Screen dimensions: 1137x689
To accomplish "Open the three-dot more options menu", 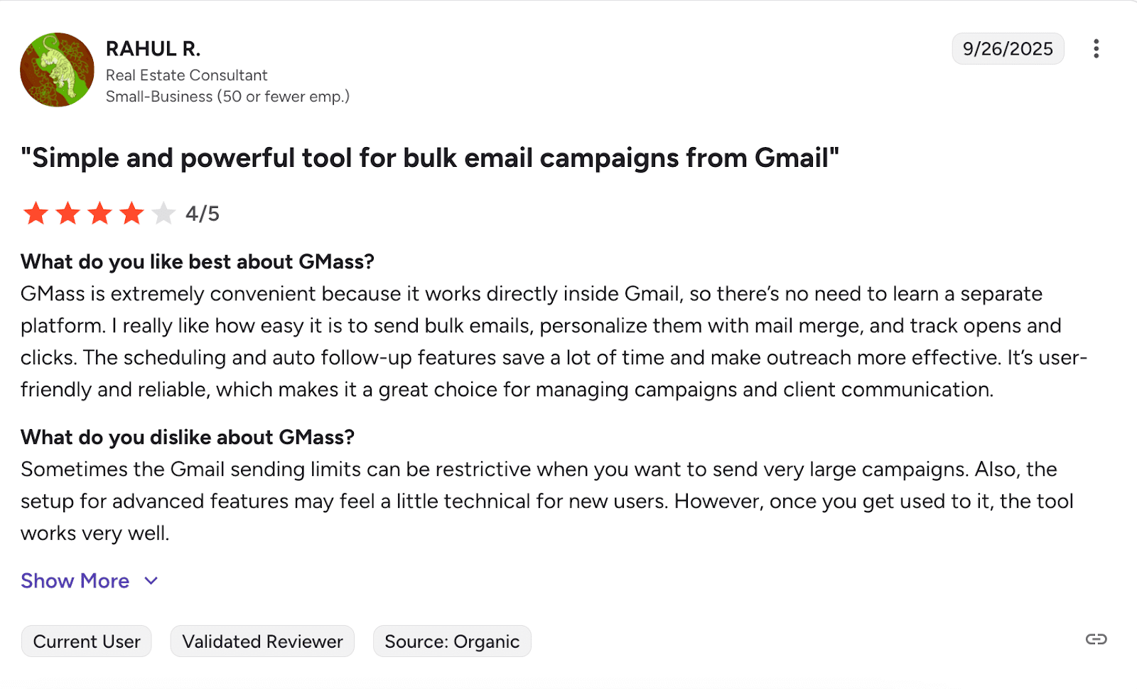I will click(x=1096, y=48).
